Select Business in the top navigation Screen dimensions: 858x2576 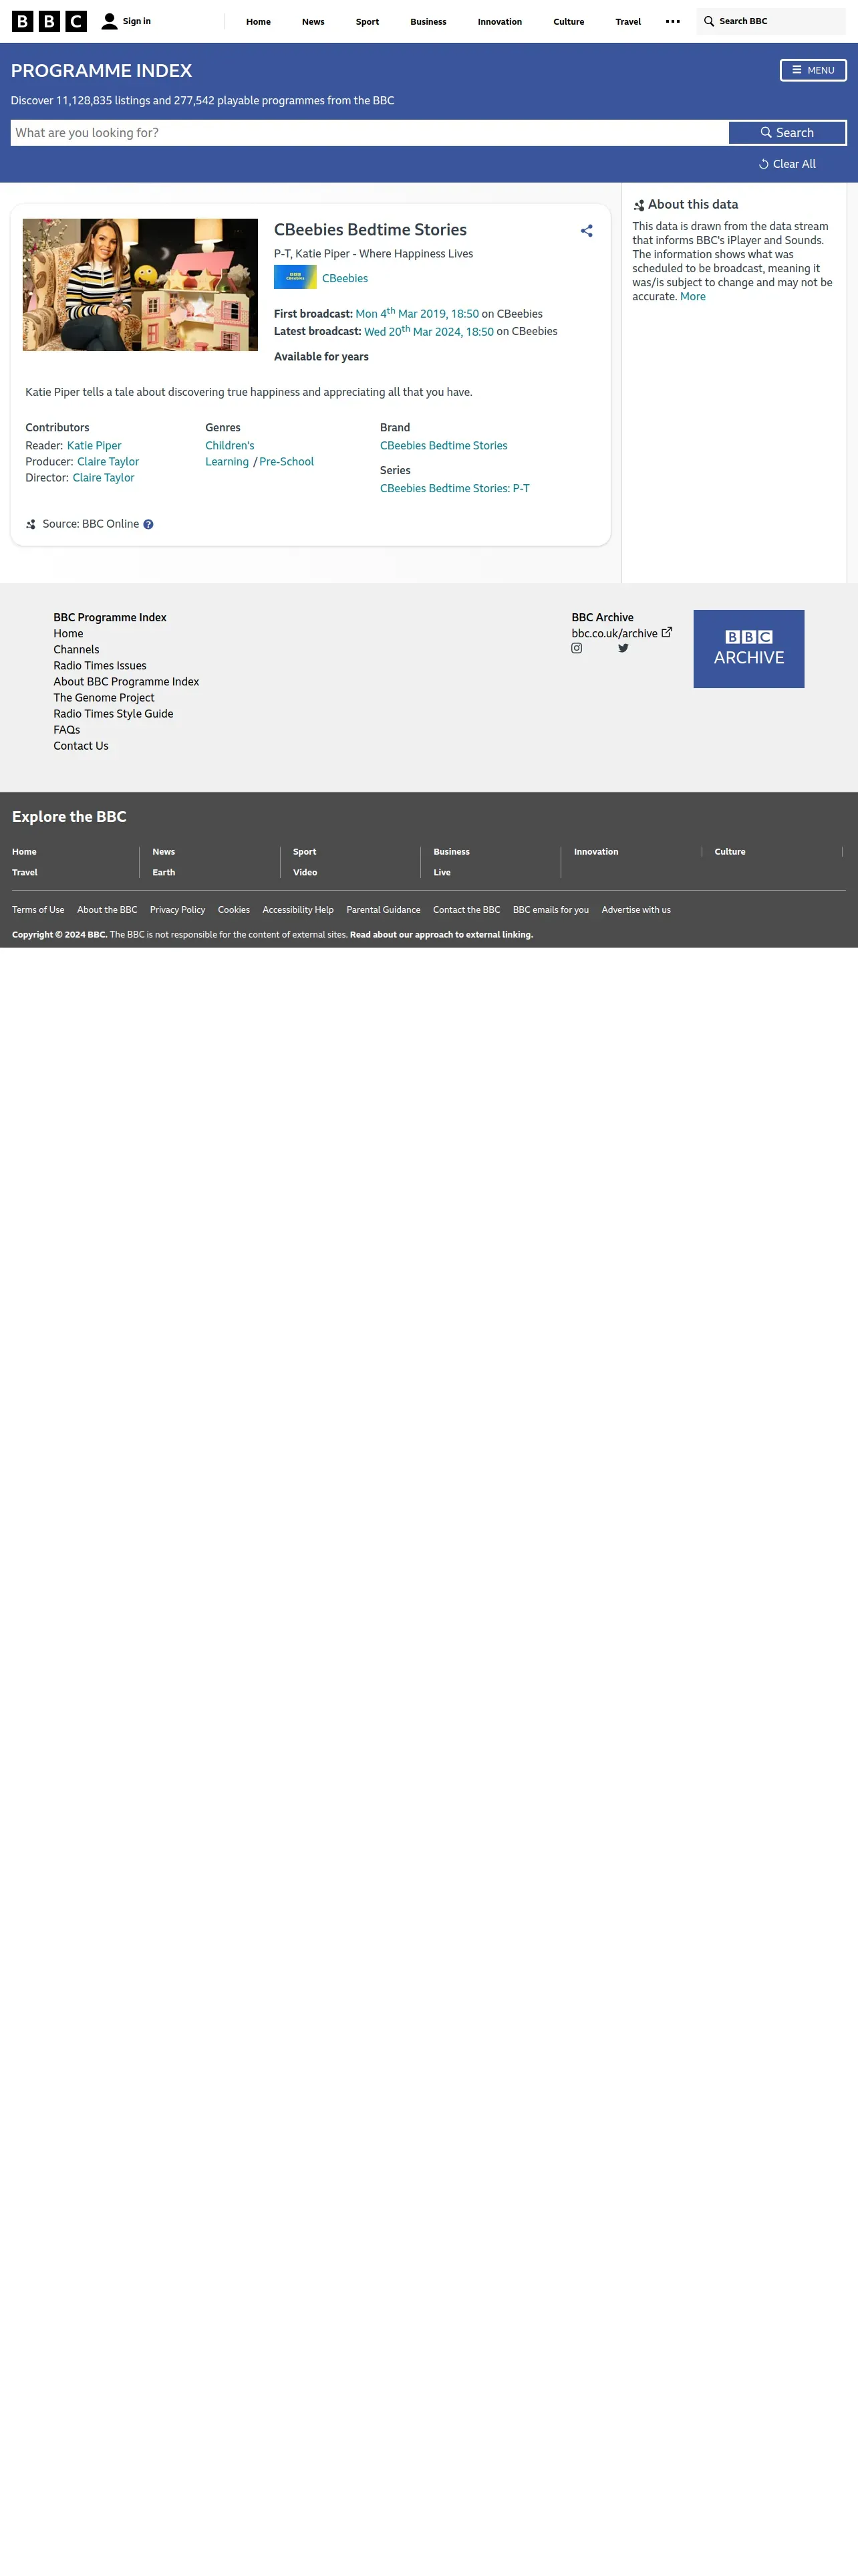tap(428, 21)
